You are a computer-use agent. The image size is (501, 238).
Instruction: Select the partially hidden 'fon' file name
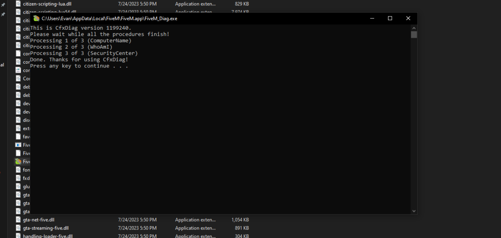26,170
